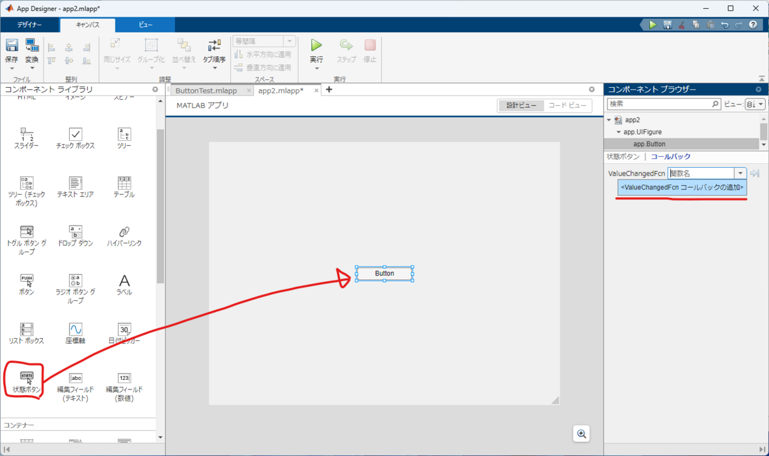This screenshot has height=456, width=769.
Task: Open Component Browser panel options menu
Action: (759, 90)
